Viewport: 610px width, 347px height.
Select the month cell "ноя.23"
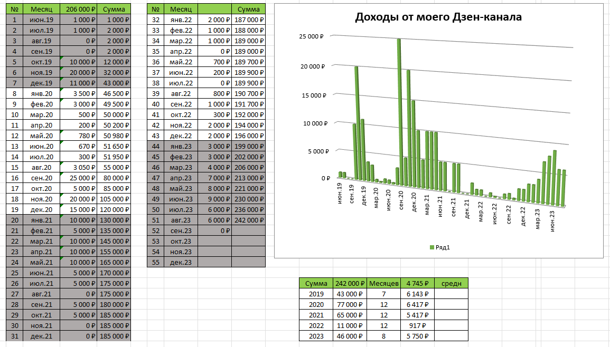(x=181, y=252)
